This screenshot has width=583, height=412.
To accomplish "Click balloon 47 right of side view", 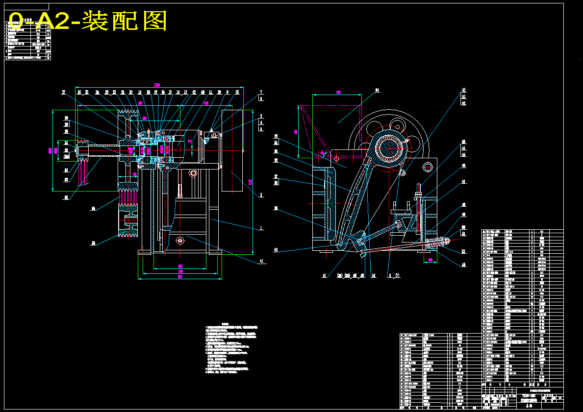I will (464, 182).
